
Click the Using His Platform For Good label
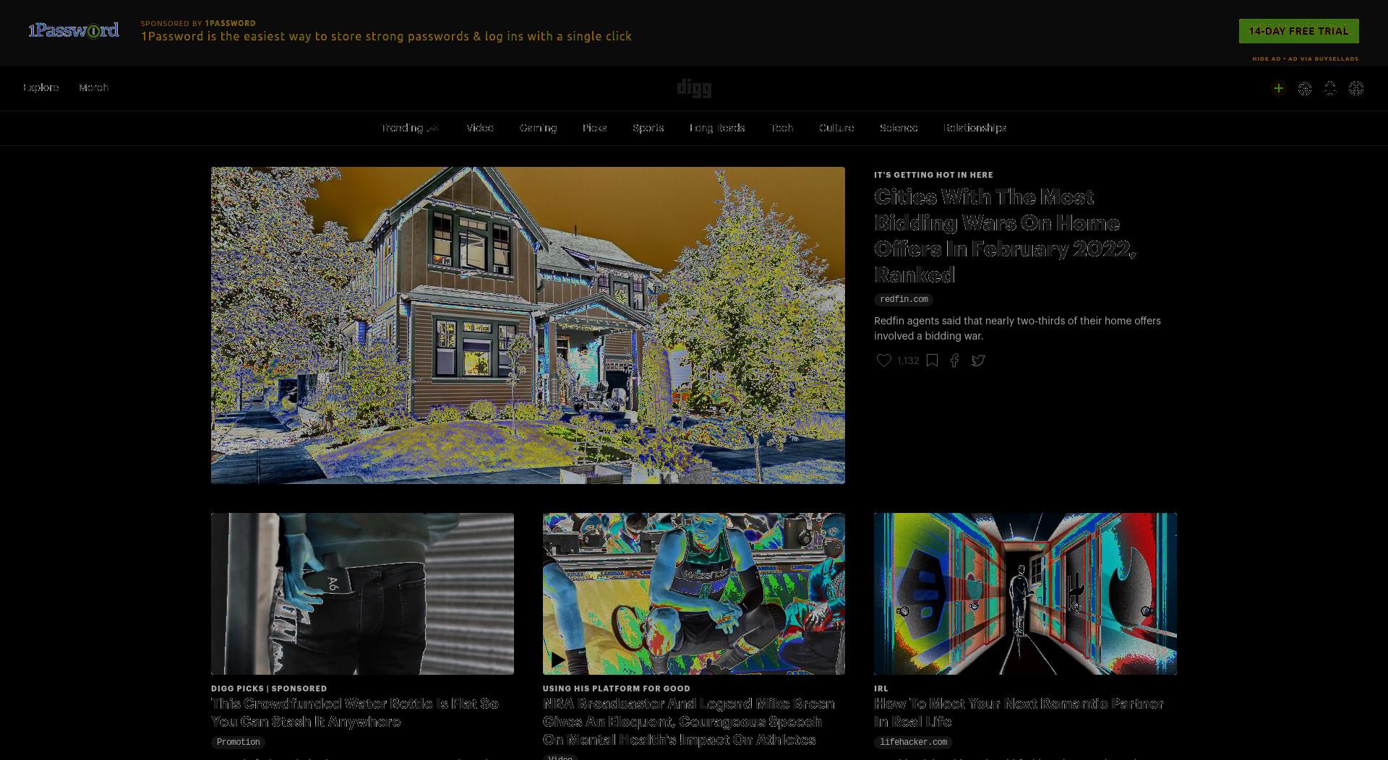[x=616, y=688]
